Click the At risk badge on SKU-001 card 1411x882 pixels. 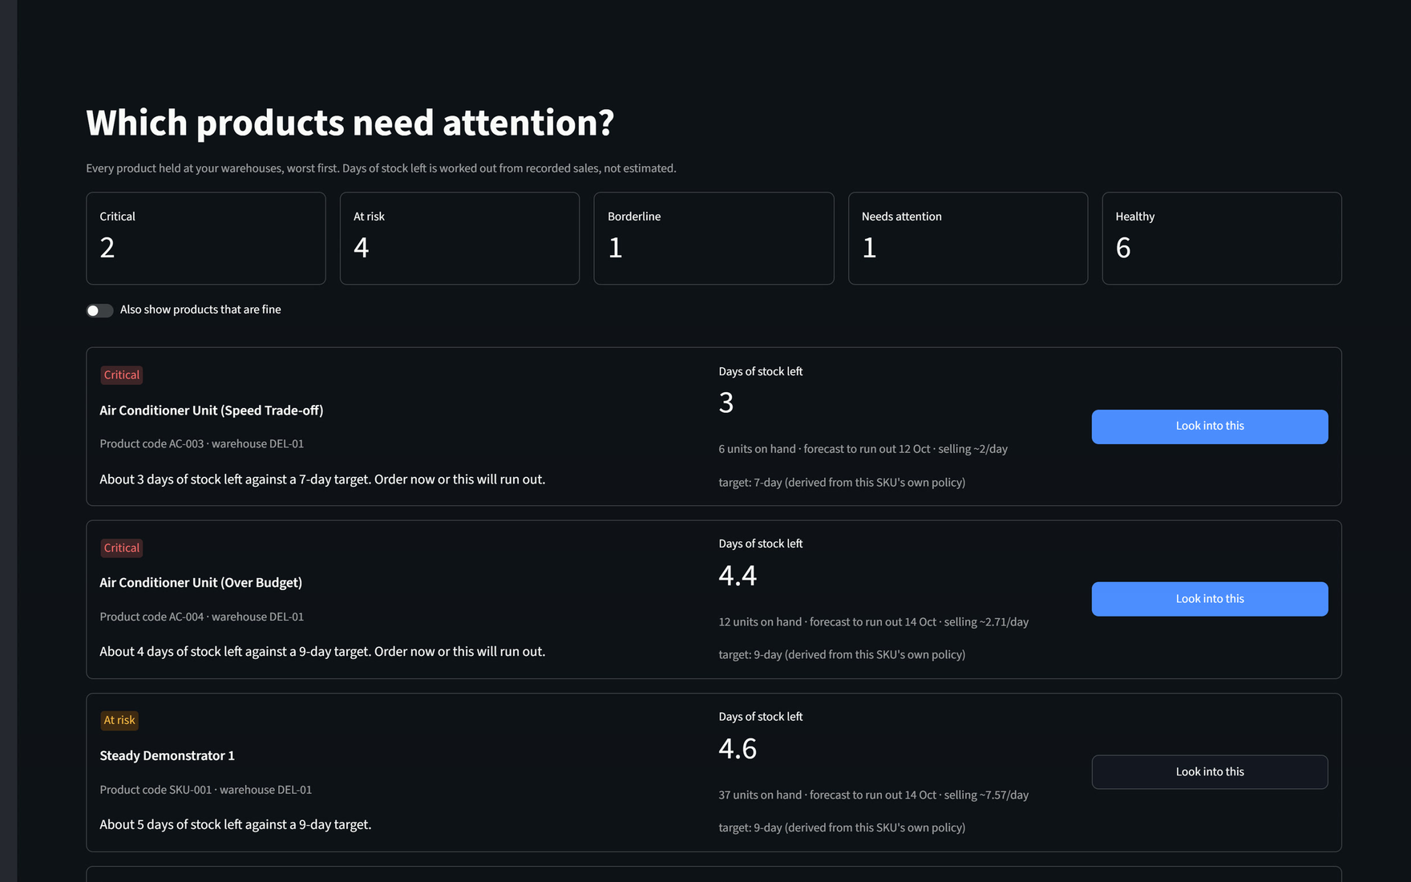pos(119,721)
